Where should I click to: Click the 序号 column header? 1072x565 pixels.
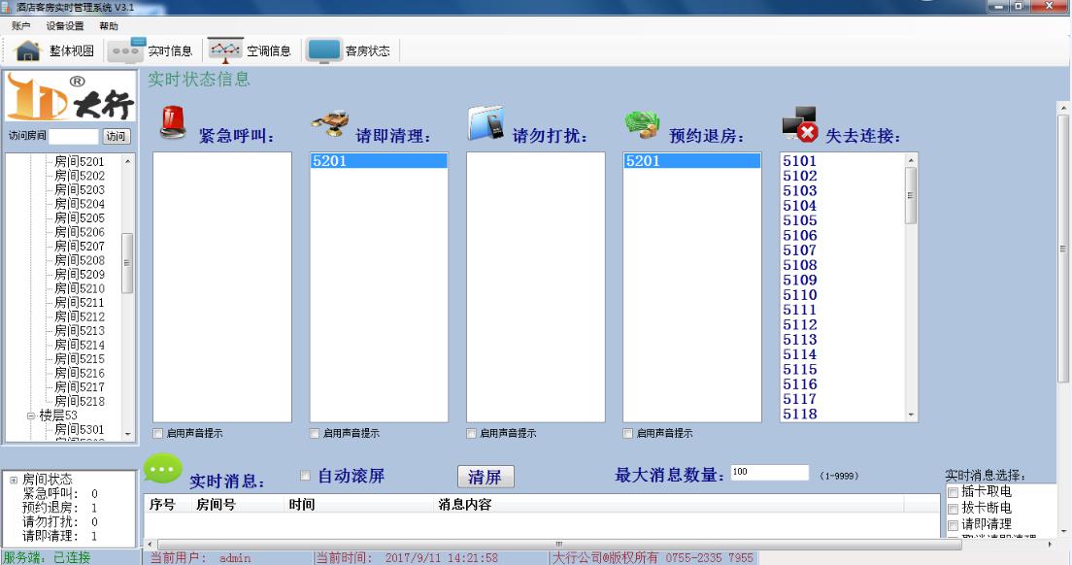162,504
